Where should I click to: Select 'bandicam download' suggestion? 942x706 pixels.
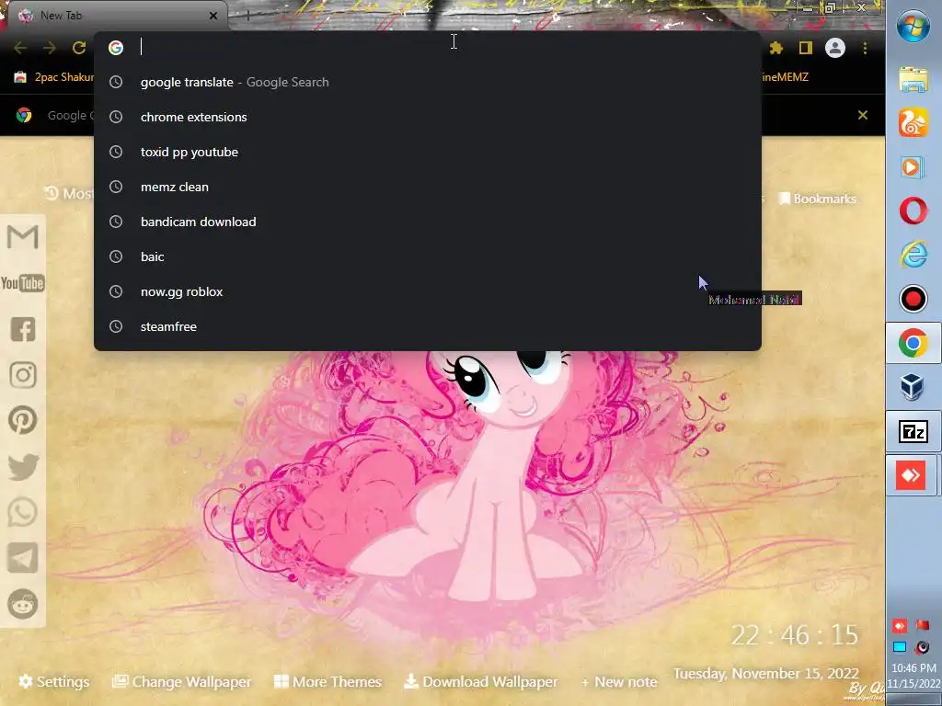click(428, 222)
